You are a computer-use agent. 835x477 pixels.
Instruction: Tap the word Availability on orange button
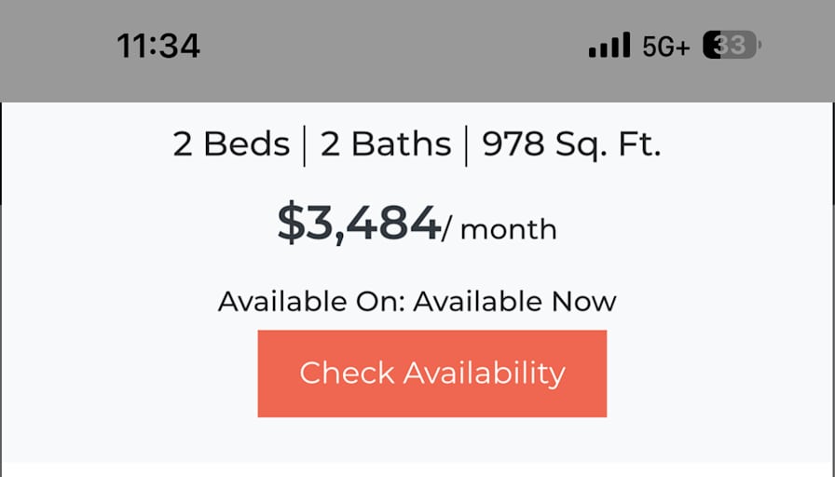coord(484,374)
